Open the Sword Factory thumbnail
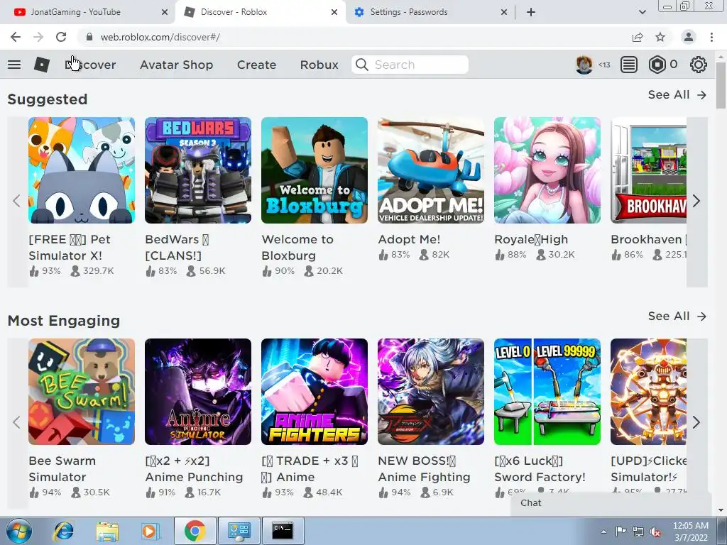 click(x=547, y=392)
